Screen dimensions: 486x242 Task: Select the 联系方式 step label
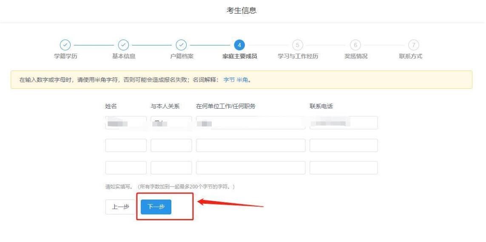(x=410, y=56)
